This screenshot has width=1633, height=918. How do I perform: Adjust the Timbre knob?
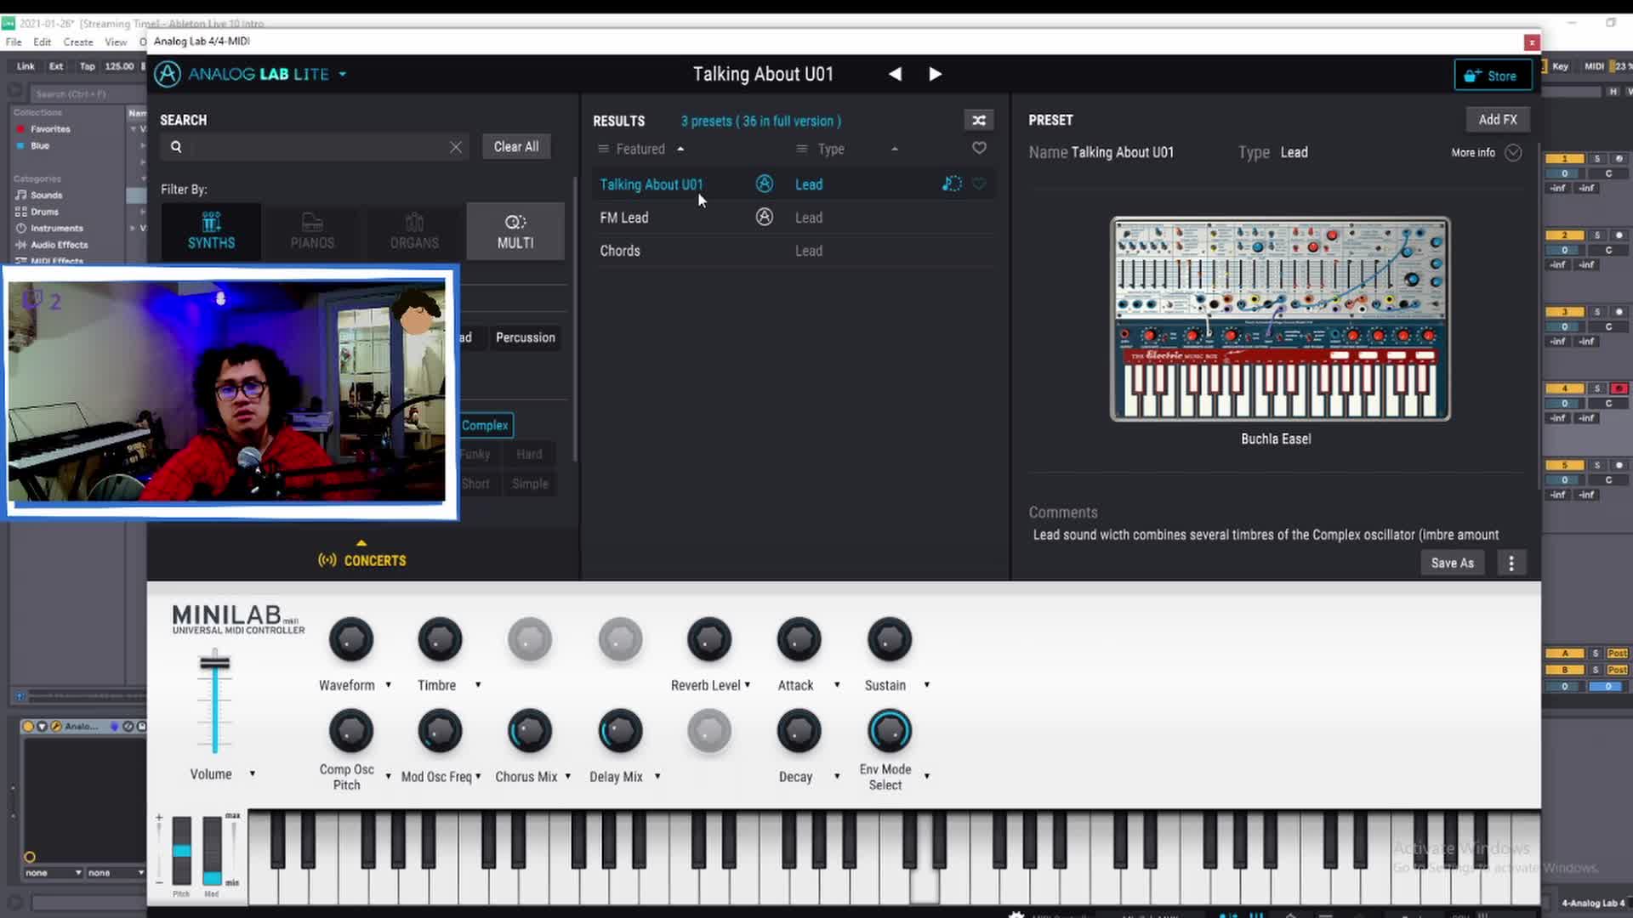coord(440,640)
